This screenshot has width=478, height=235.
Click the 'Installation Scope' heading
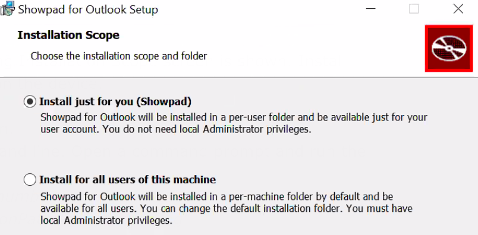pyautogui.click(x=68, y=36)
